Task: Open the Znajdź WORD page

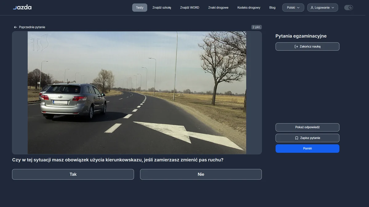Action: click(x=190, y=7)
